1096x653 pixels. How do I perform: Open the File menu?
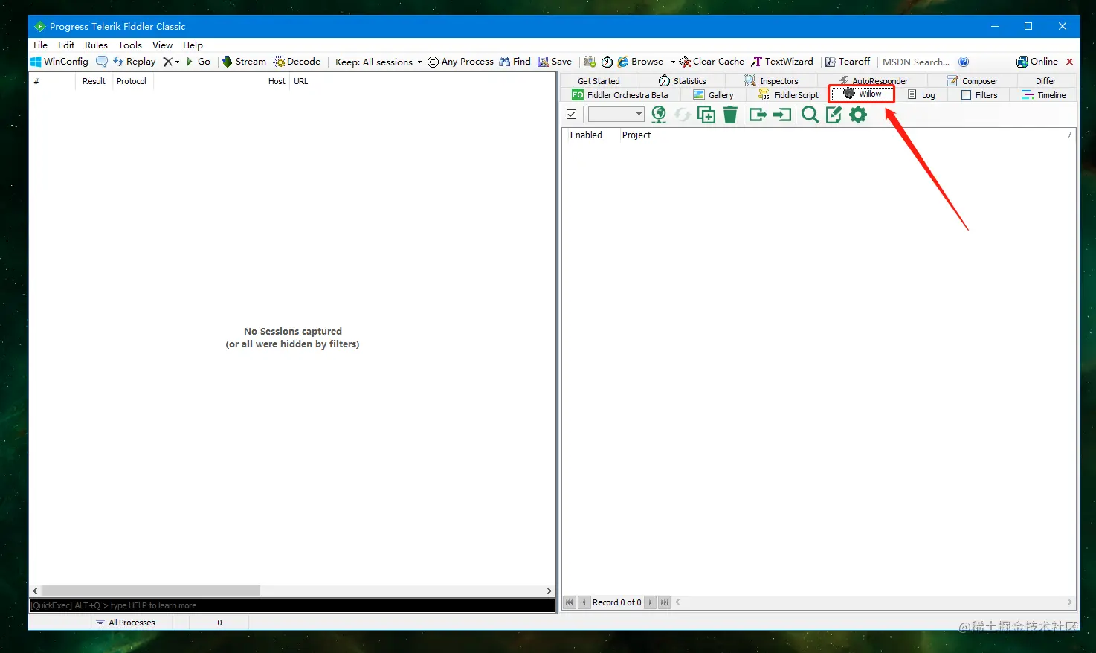(40, 45)
